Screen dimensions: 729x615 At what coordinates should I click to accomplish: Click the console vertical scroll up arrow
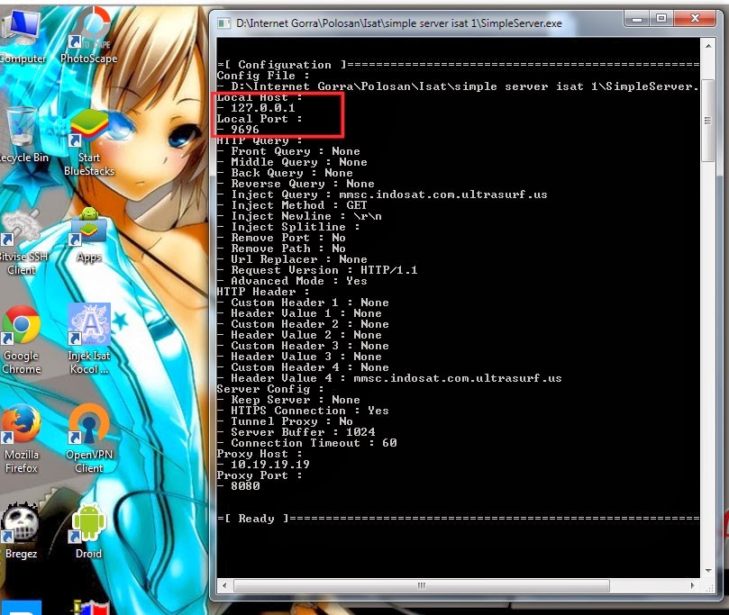pyautogui.click(x=708, y=46)
